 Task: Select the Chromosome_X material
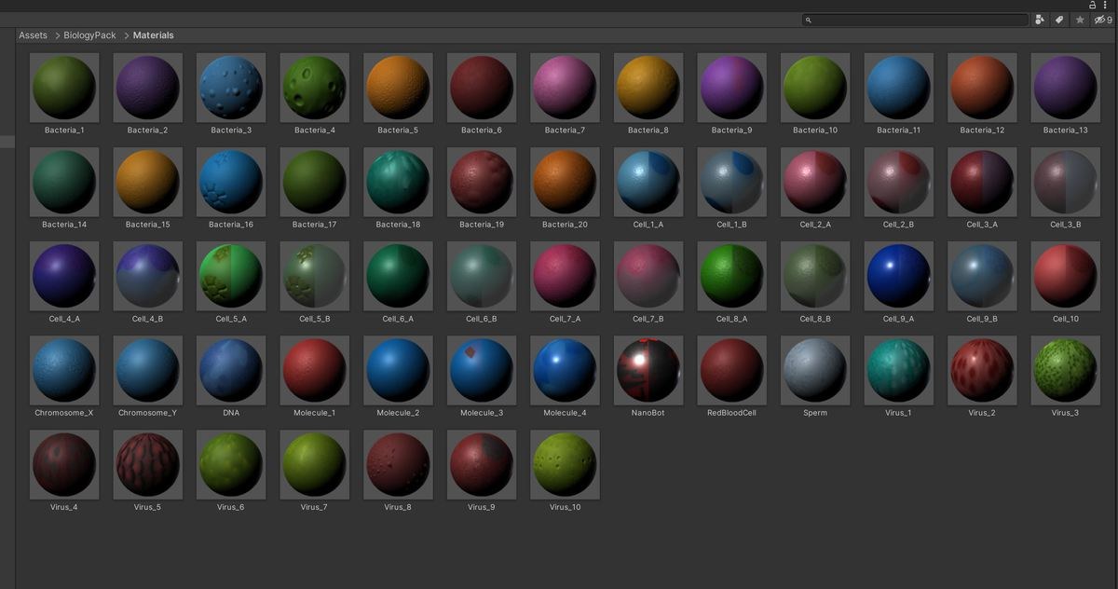point(64,370)
